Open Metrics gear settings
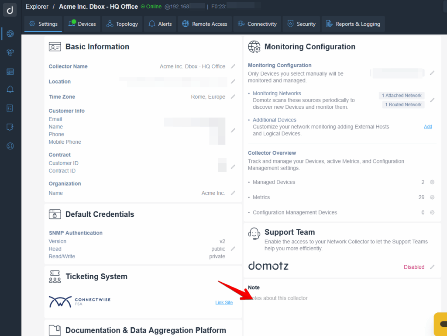Image resolution: width=447 pixels, height=336 pixels. coord(432,197)
